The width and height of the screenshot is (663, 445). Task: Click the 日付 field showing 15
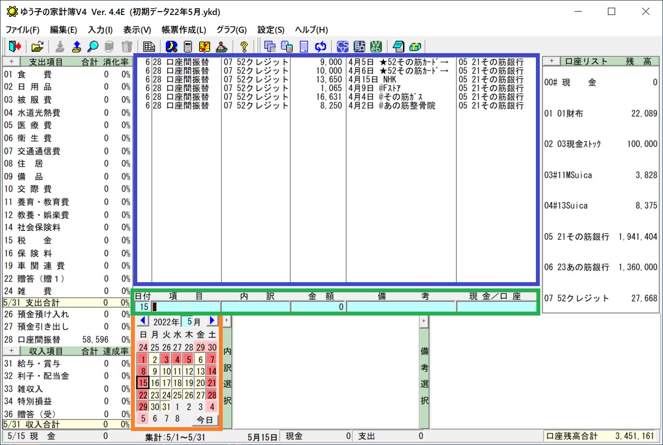tap(143, 306)
